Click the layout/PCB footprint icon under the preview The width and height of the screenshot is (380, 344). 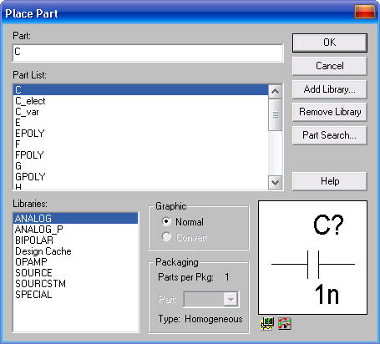coord(285,324)
